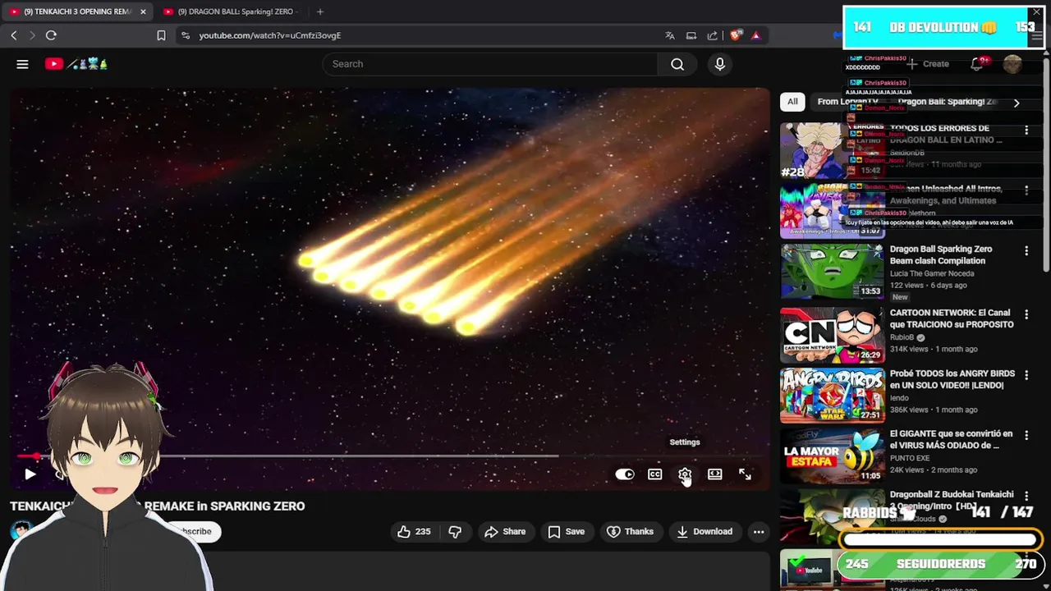This screenshot has width=1051, height=591.
Task: Open Cartoon Network video thumbnail
Action: click(832, 335)
